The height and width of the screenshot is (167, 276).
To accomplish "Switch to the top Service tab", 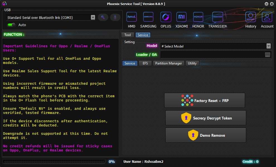I will click(x=143, y=35).
